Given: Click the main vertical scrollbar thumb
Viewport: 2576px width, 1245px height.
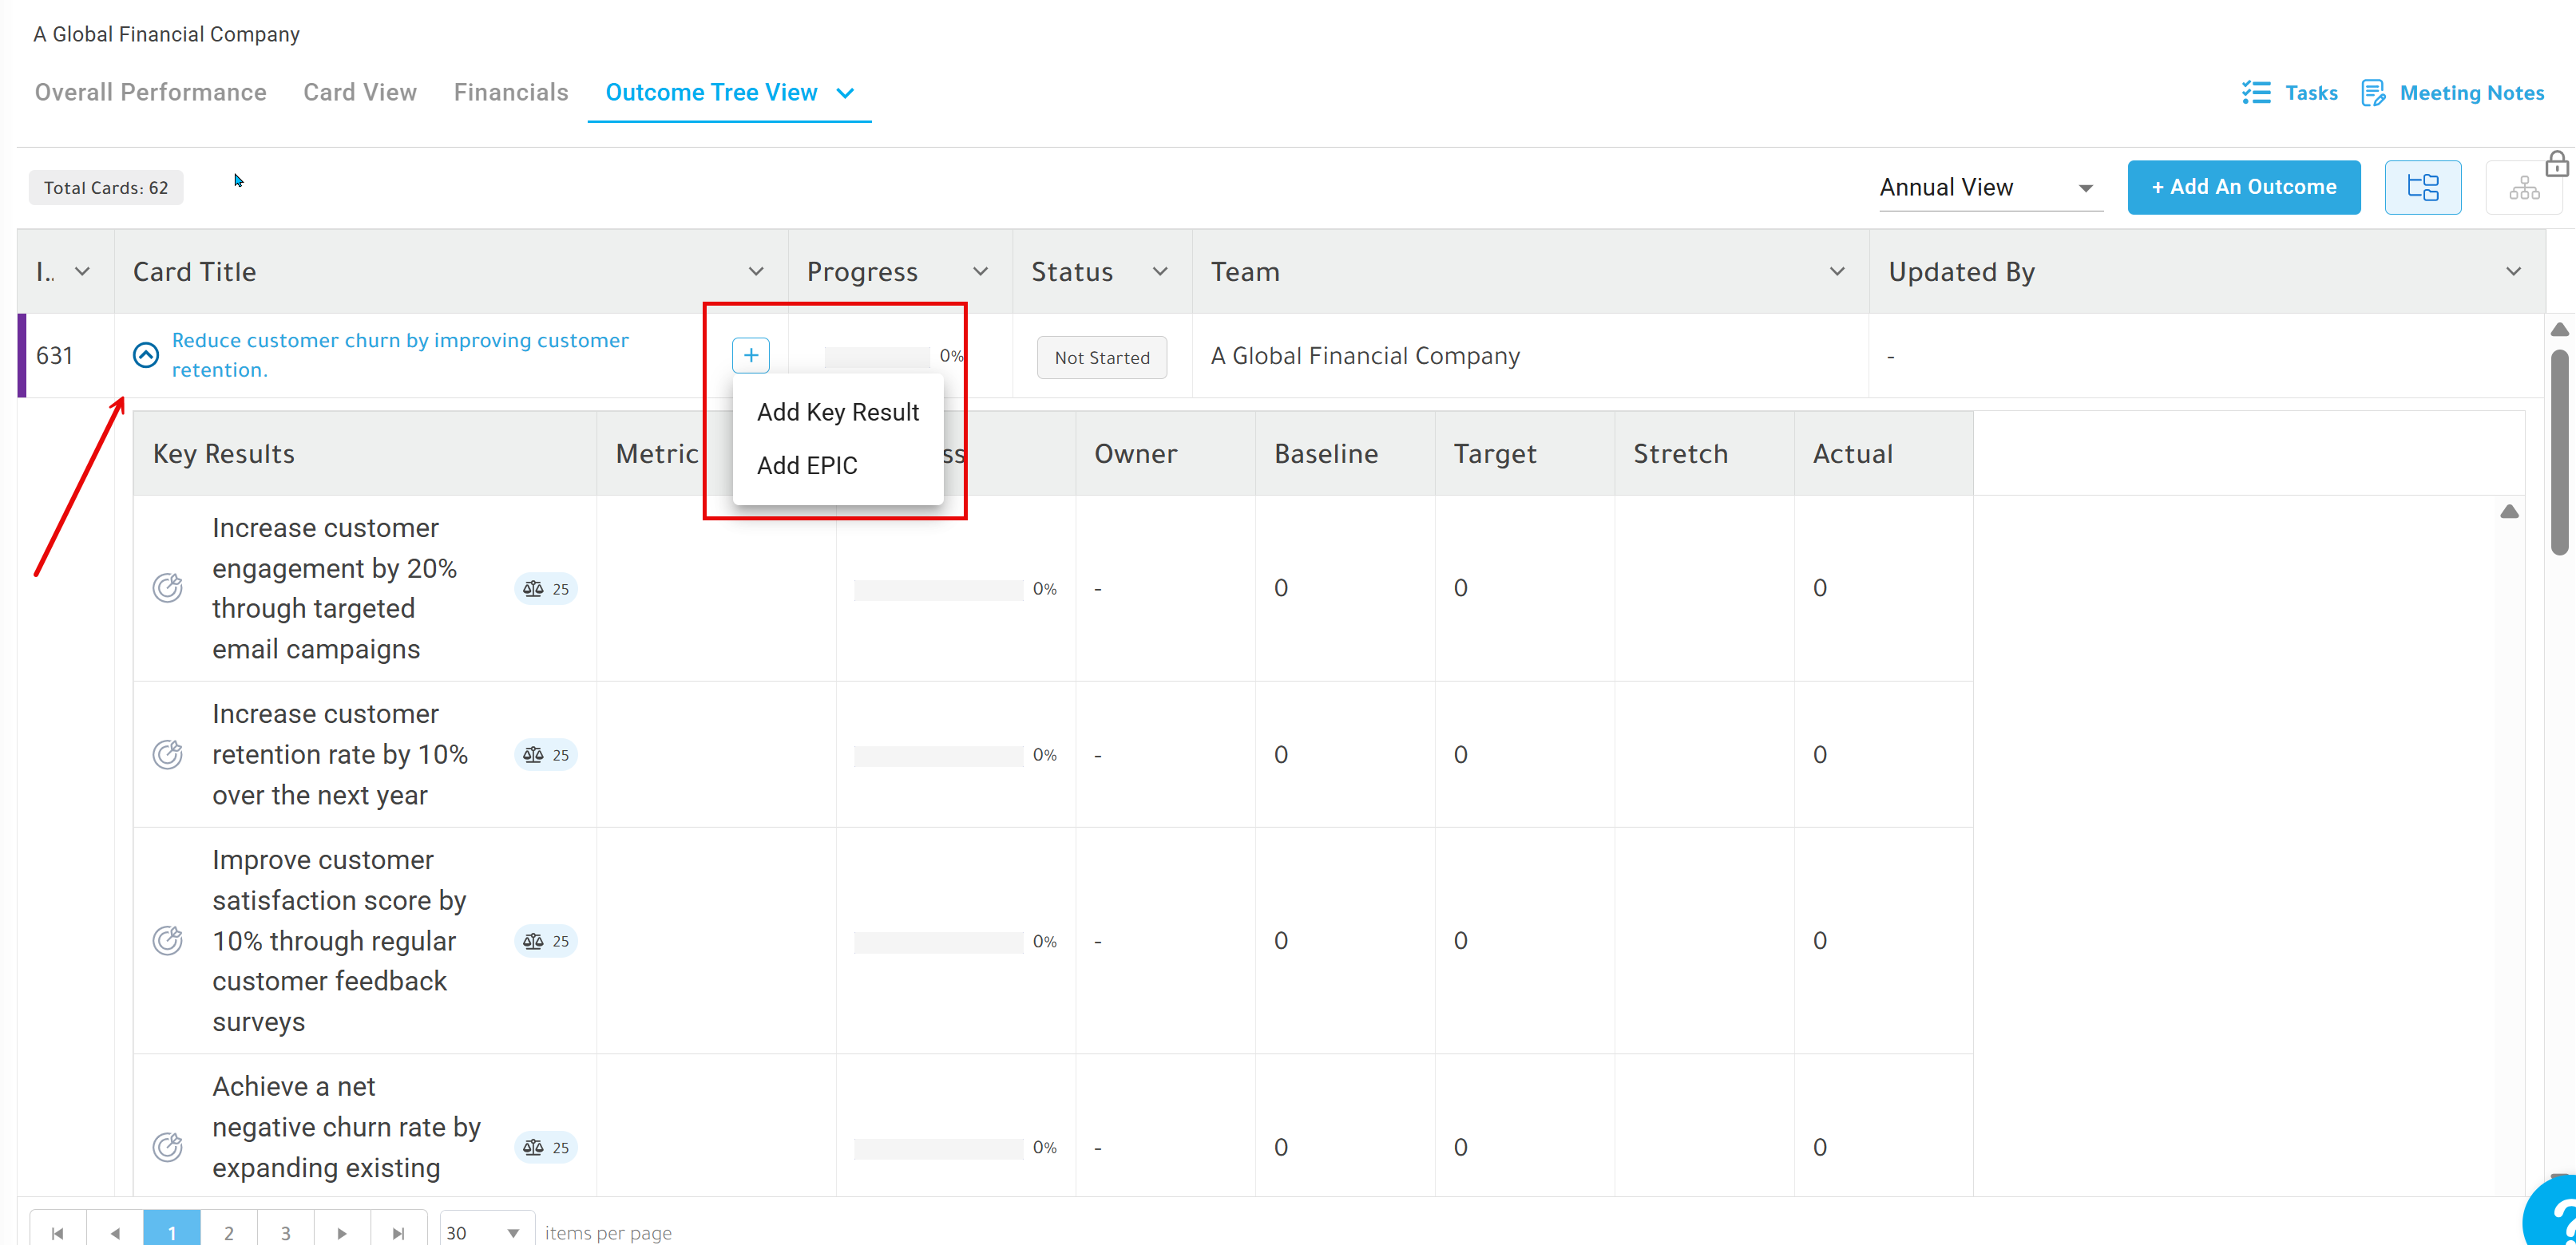Looking at the screenshot, I should pos(2559,452).
